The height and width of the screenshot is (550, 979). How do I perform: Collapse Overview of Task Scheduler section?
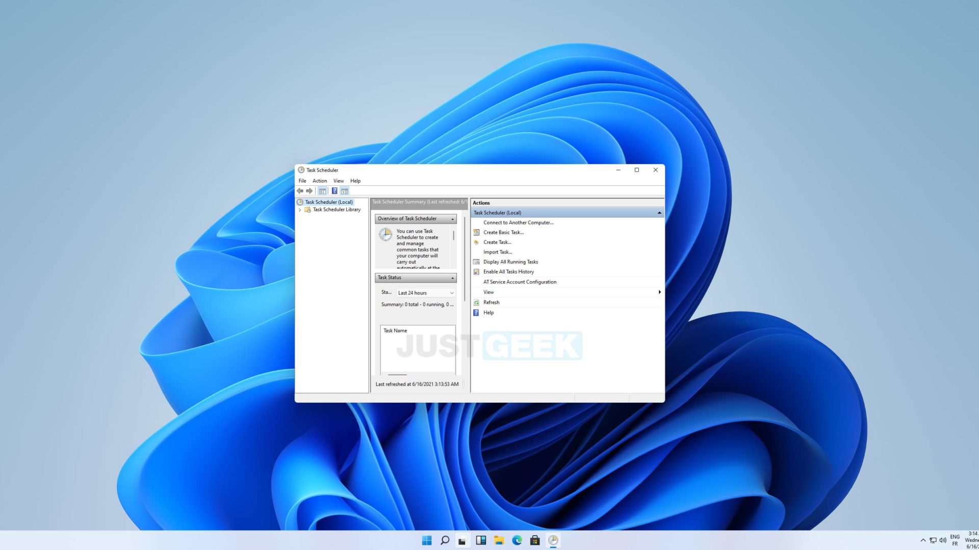pyautogui.click(x=452, y=219)
